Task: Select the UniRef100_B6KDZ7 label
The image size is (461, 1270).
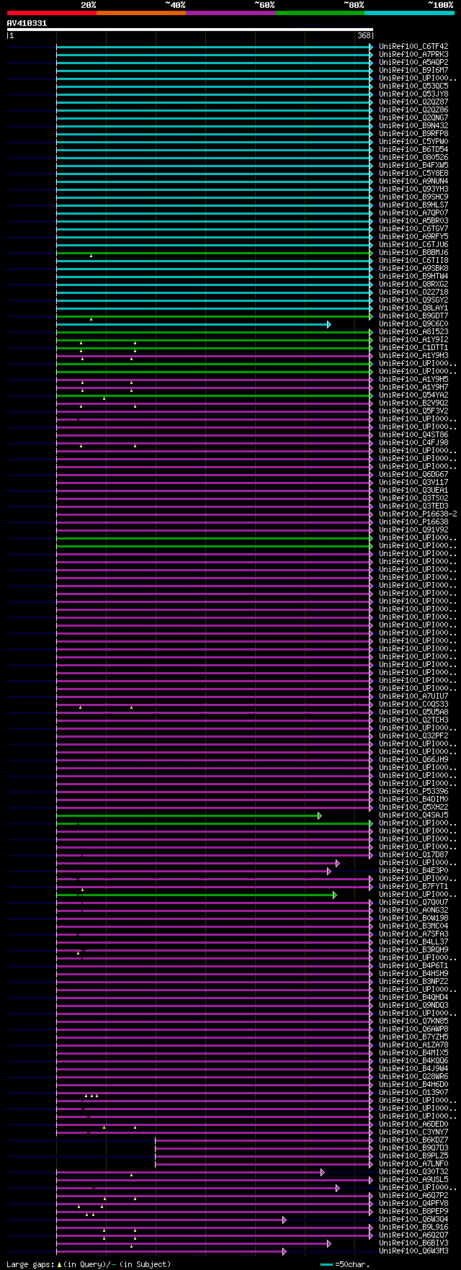Action: pos(413,1140)
